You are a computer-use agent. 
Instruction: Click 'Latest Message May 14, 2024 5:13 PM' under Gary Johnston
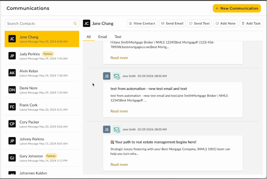[x=43, y=161]
